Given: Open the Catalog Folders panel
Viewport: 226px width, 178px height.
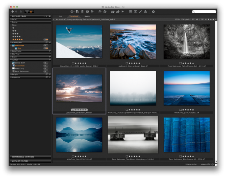Looking at the screenshot, I should 30,161.
